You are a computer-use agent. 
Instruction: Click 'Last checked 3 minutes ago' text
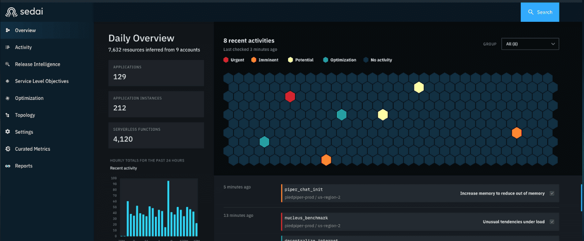tap(250, 49)
